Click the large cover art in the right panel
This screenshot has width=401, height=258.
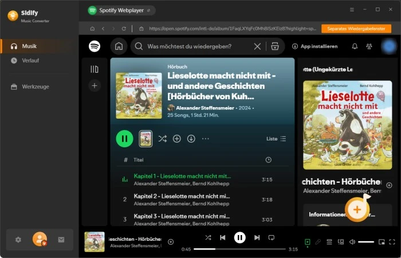tap(347, 125)
